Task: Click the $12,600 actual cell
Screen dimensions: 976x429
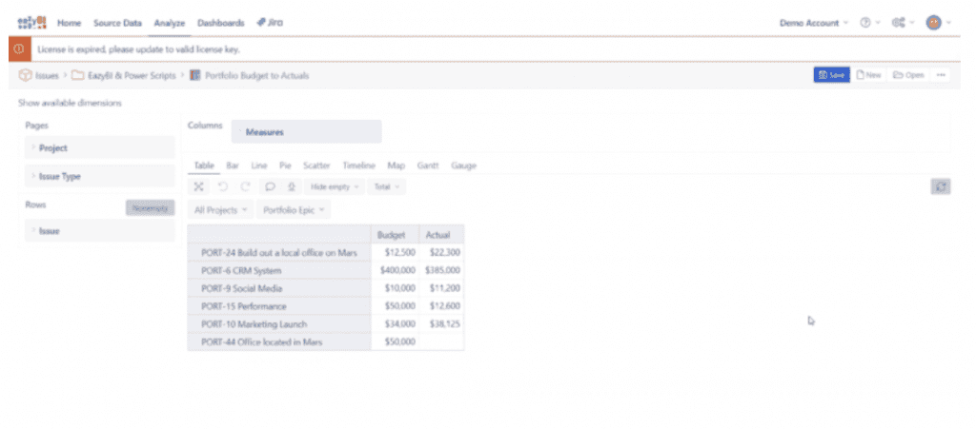Action: pyautogui.click(x=441, y=306)
